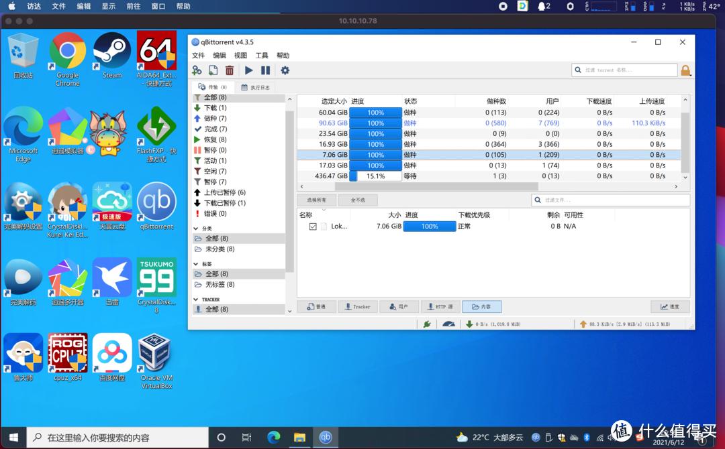Open options via the gear icon
This screenshot has height=449, width=725.
[285, 70]
